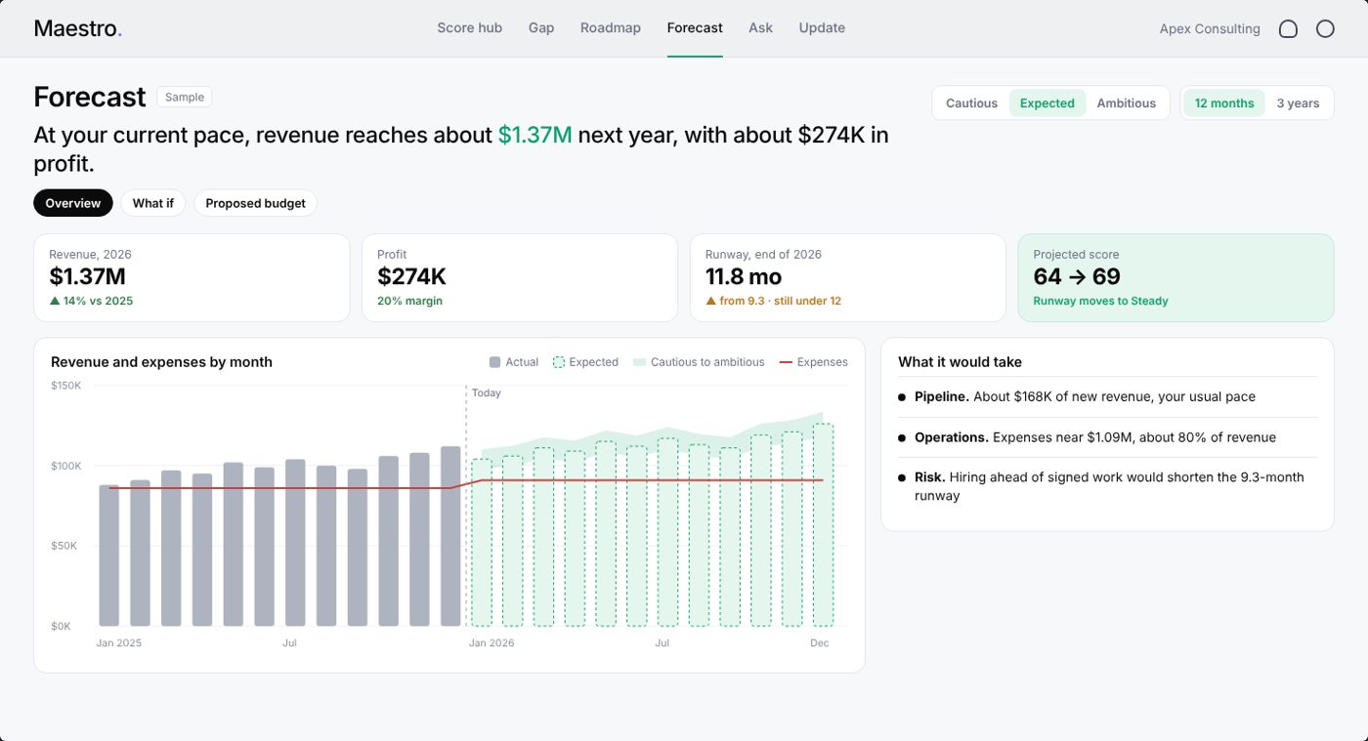Open the Score hub tab
The height and width of the screenshot is (741, 1368).
coord(469,28)
